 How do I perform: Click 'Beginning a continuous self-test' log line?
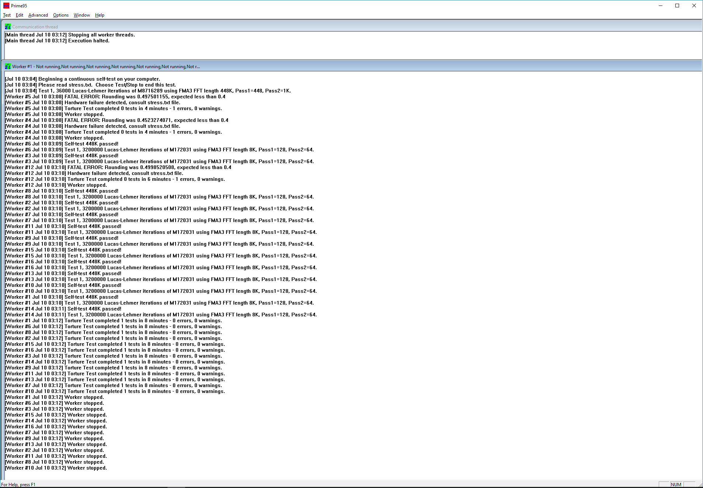83,79
